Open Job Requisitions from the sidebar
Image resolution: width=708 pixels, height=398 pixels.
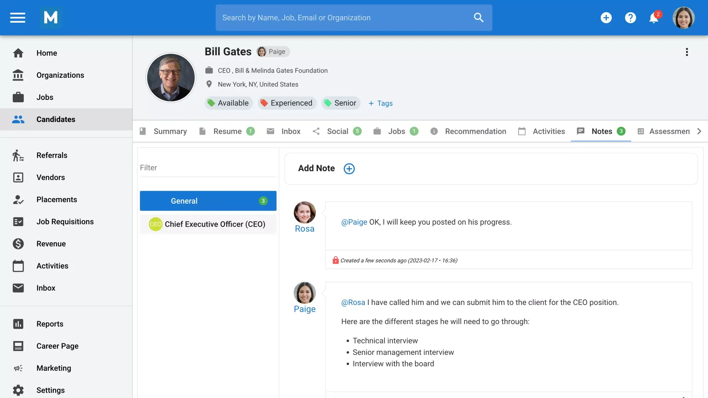(x=65, y=221)
